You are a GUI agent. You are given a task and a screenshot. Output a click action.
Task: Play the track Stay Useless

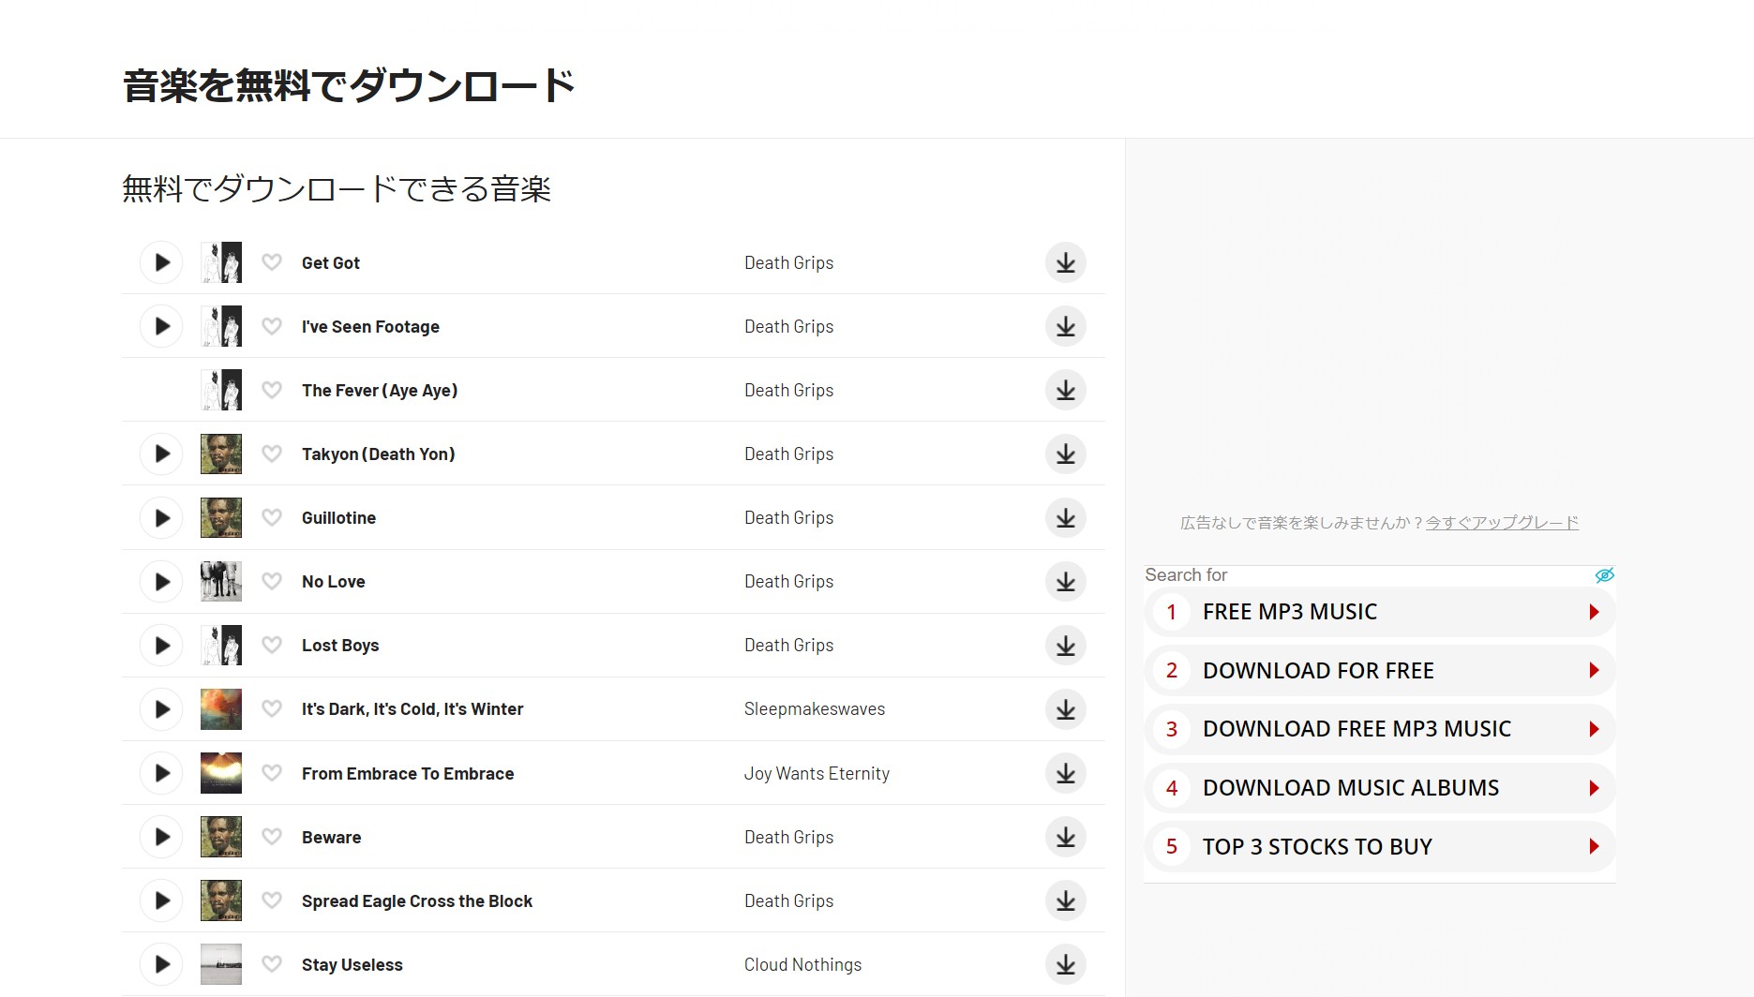pos(161,964)
